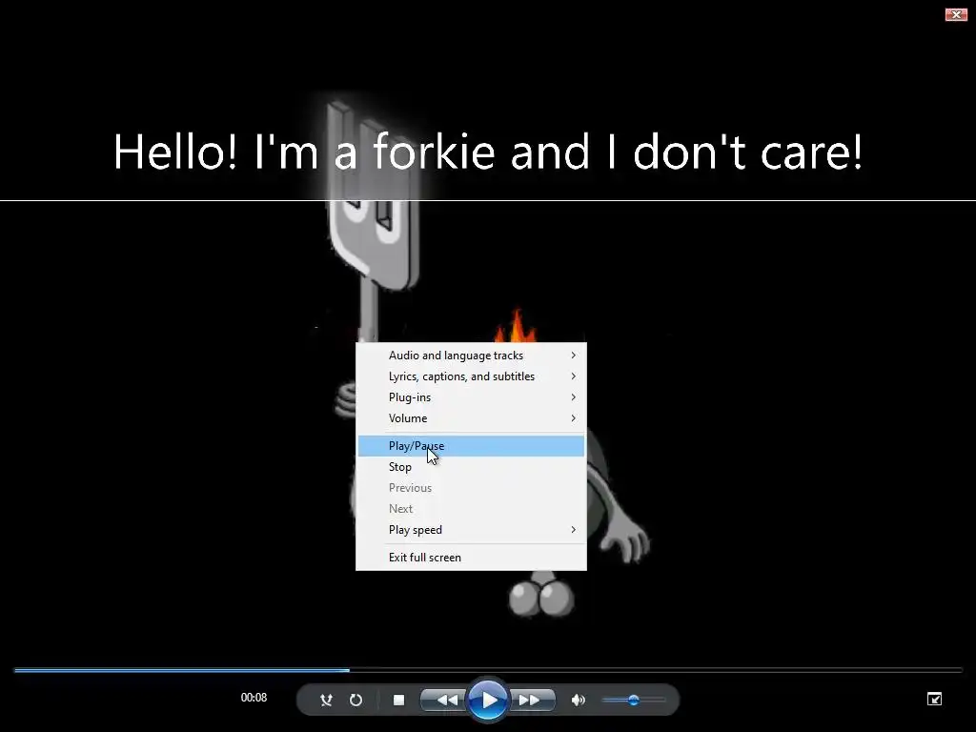Click the 00:08 elapsed time display
Viewport: 976px width, 732px height.
tap(254, 698)
